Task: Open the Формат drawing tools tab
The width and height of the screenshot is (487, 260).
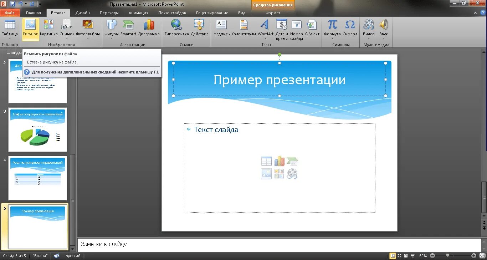Action: point(273,13)
